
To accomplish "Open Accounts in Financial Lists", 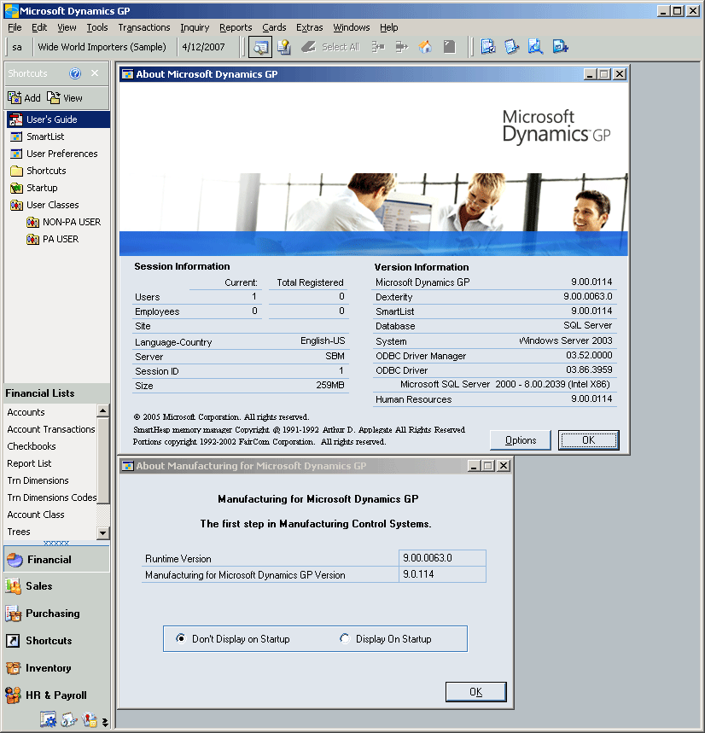I will click(x=26, y=412).
